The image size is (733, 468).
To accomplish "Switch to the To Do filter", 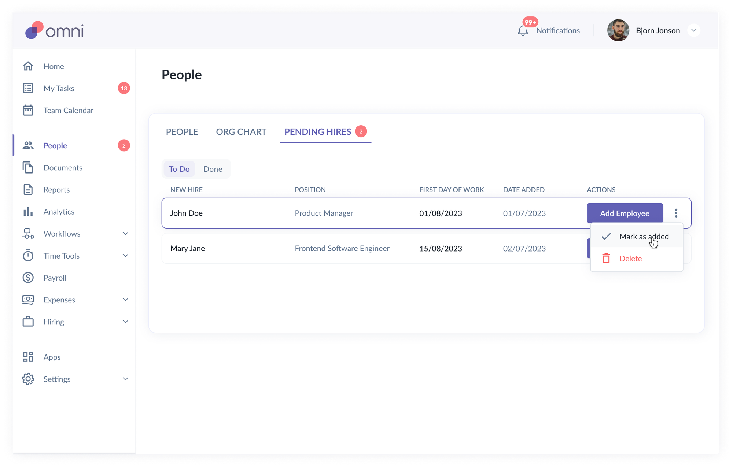I will pyautogui.click(x=179, y=169).
